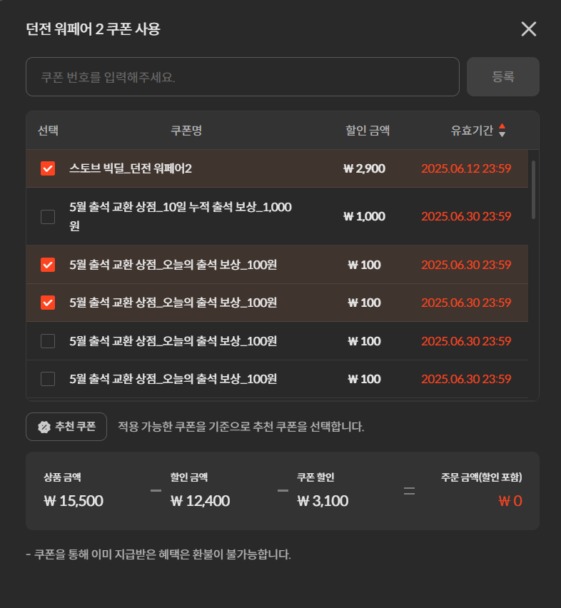
Task: Close the coupon dialog with the X icon
Action: pyautogui.click(x=528, y=29)
